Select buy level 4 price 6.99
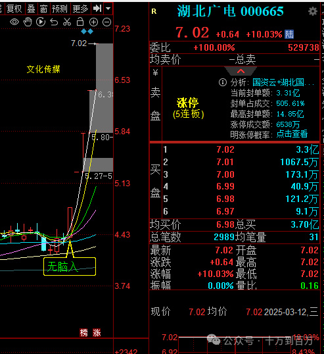Viewport: 324px width, 354px height. click(x=225, y=186)
